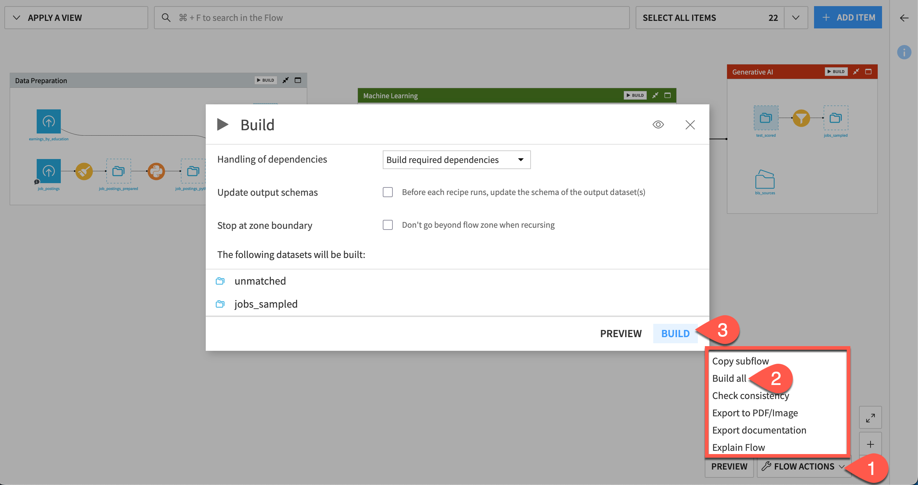Open the bls_sources folder dataset

click(765, 181)
